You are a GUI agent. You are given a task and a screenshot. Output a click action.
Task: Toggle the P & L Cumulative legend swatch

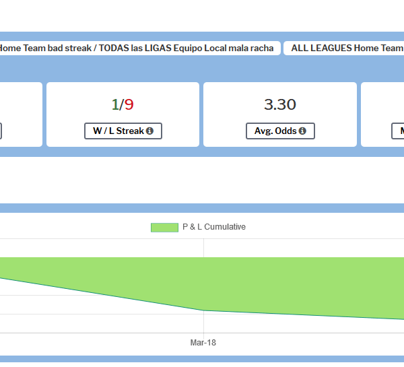[x=164, y=228]
